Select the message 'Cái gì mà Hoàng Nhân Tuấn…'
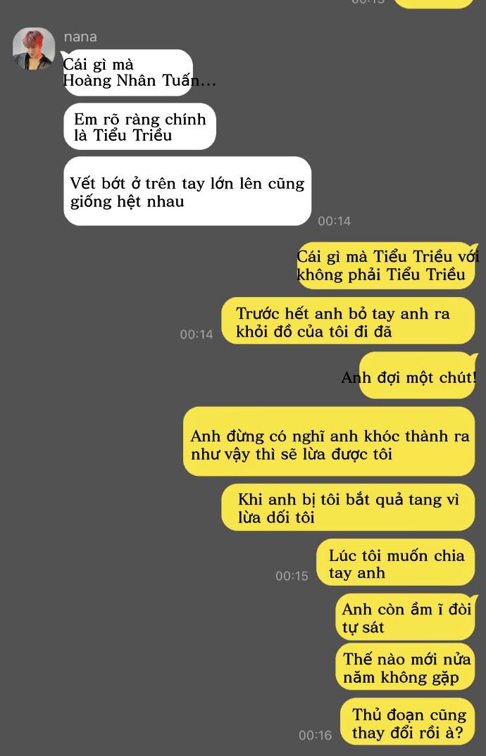The image size is (486, 756). (x=128, y=73)
